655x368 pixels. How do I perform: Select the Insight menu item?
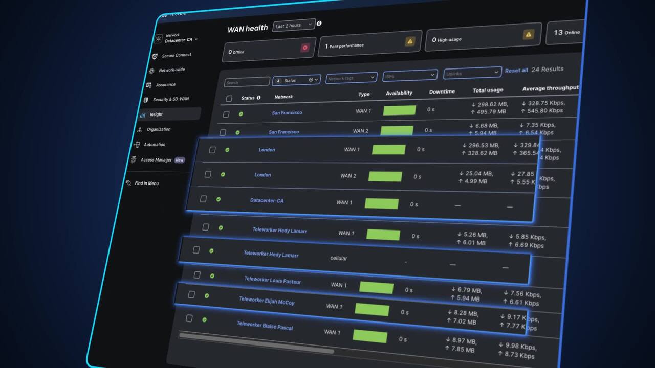pos(169,114)
